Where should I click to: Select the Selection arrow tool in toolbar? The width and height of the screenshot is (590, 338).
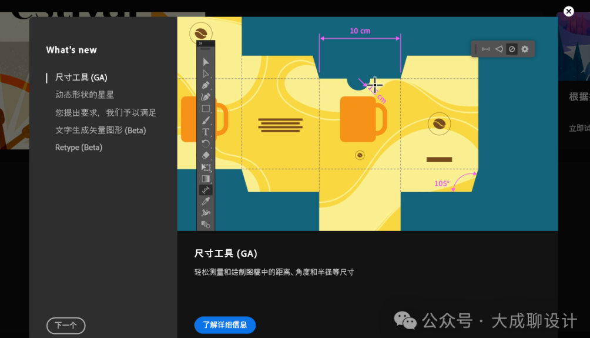(206, 62)
